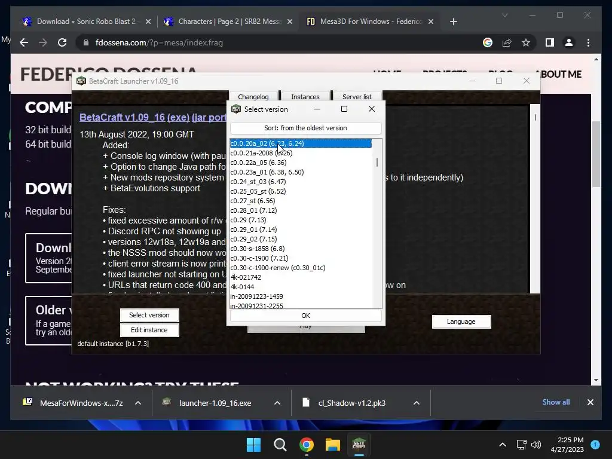Close the Characters SRB2 tab
The image size is (612, 459).
(x=290, y=22)
